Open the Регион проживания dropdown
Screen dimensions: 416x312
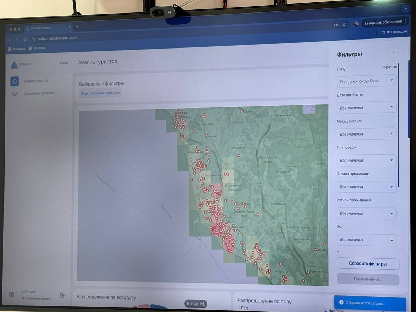click(366, 213)
